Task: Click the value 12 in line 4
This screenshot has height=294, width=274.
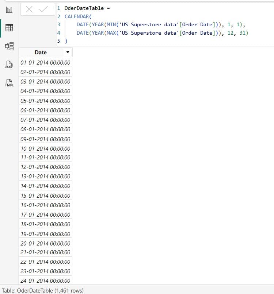Action: click(231, 33)
